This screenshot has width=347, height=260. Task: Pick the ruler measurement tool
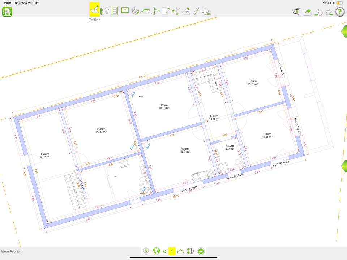coord(196,11)
